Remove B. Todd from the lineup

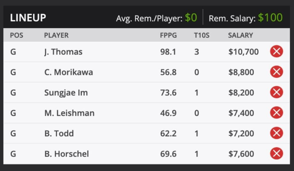(276, 133)
